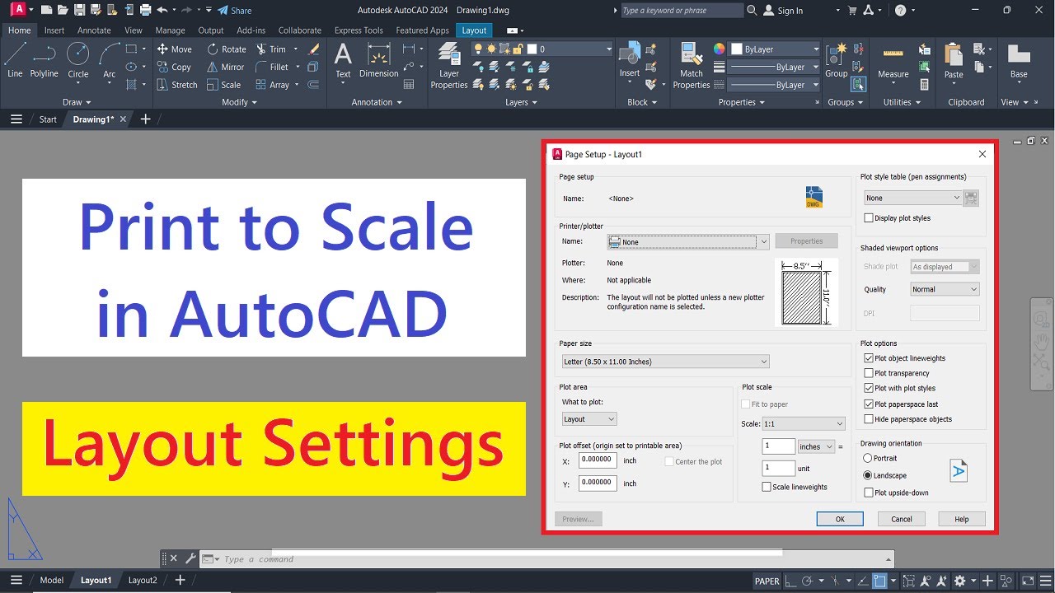Viewport: 1055px width, 593px height.
Task: Open the Quality dropdown
Action: 945,289
